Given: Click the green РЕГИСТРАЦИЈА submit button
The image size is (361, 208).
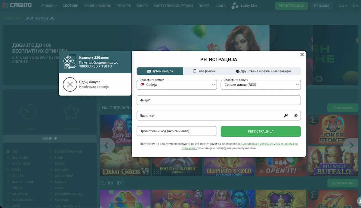Looking at the screenshot, I should click(x=261, y=131).
